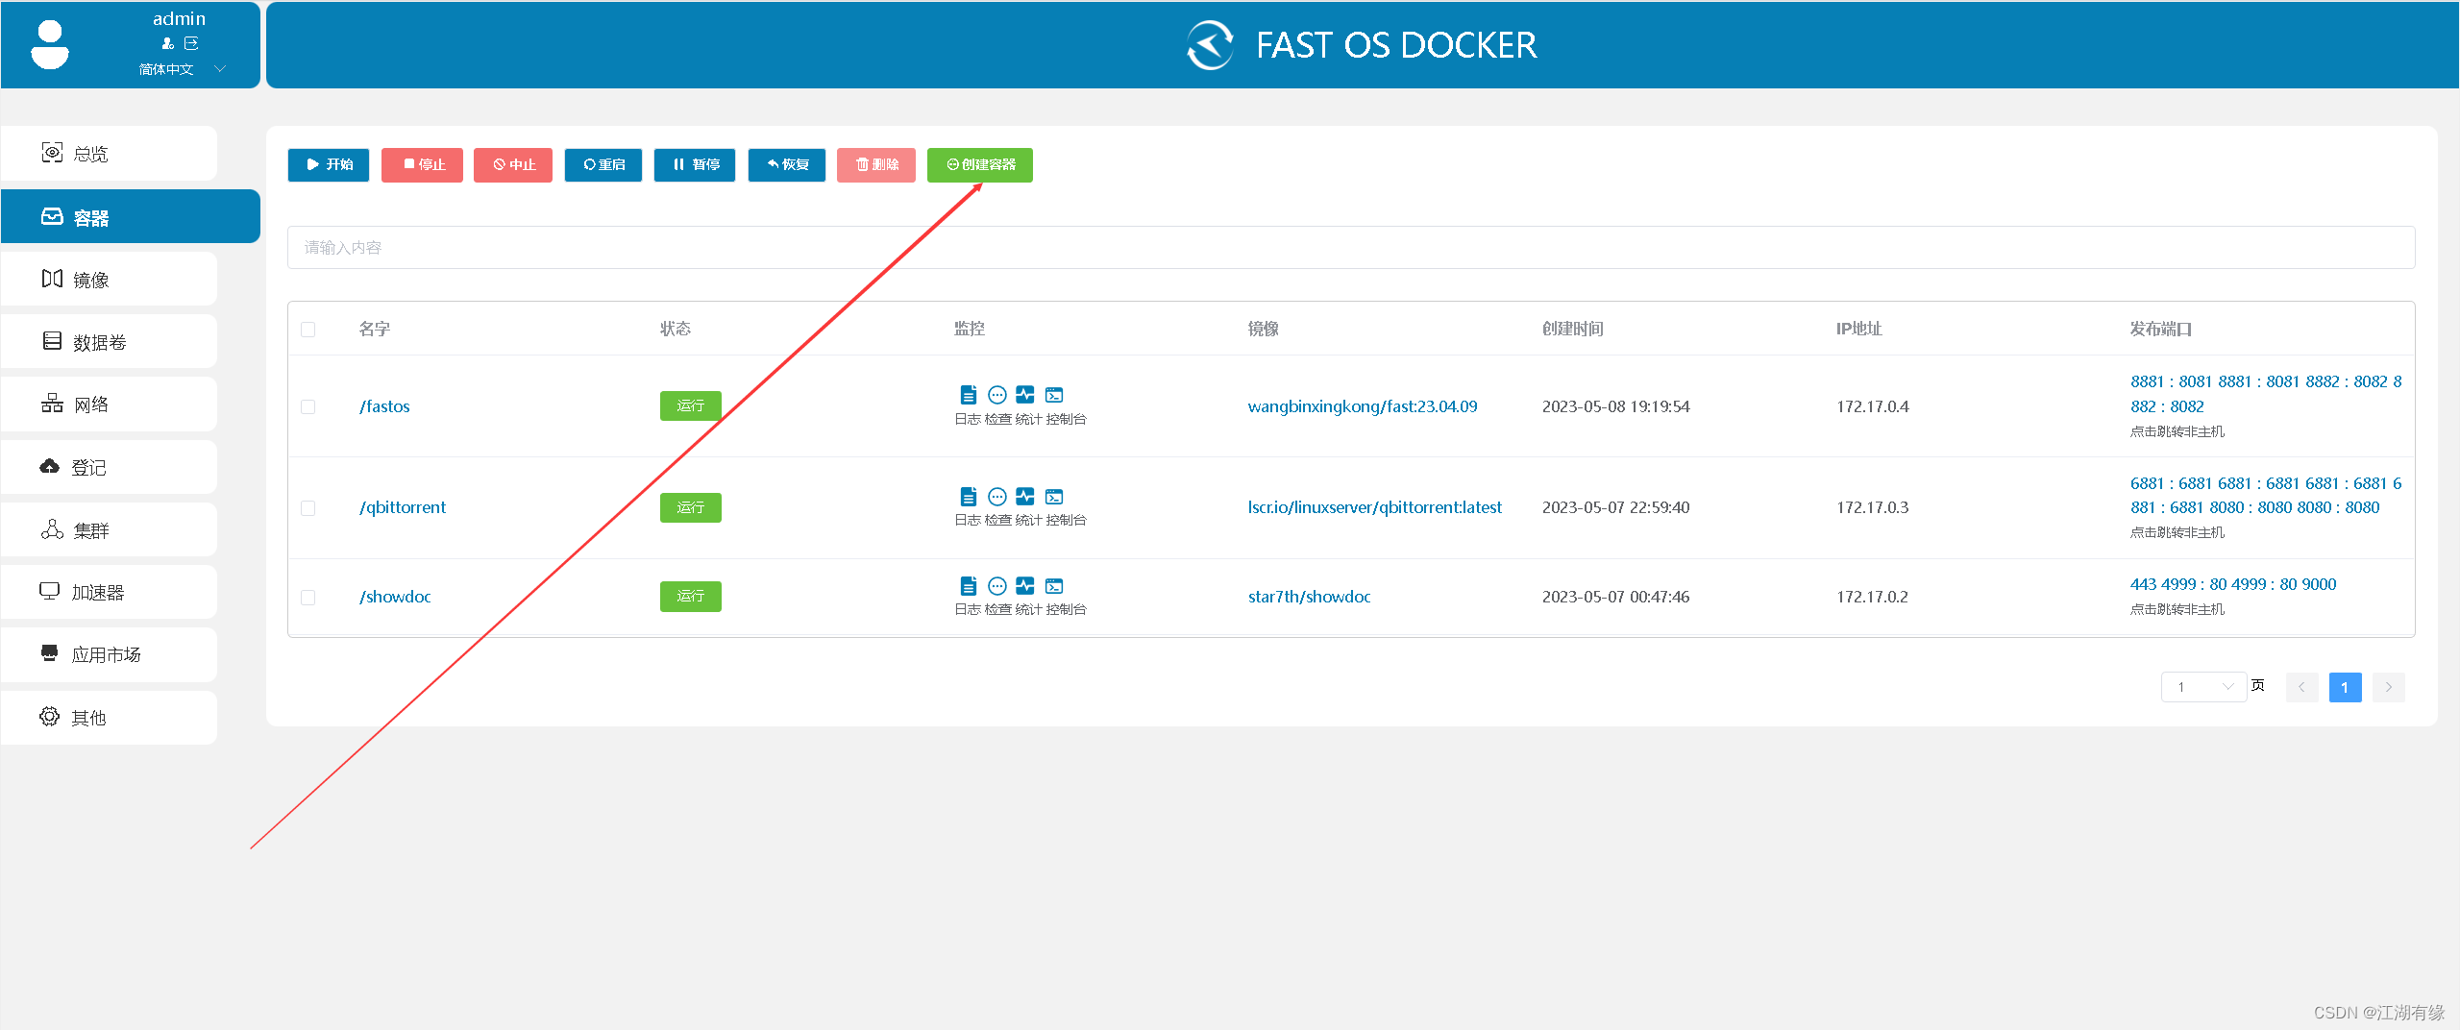Screen dimensions: 2460x1030
Task: Open the 应用市场 app market menu
Action: 109,654
